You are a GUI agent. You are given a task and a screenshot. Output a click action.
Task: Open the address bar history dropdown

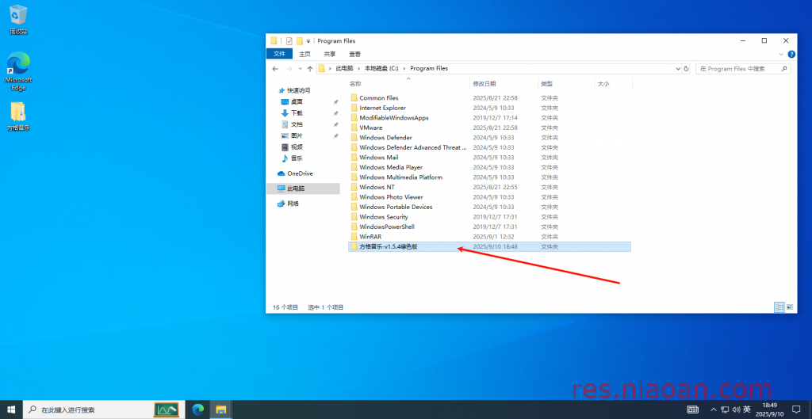[678, 68]
